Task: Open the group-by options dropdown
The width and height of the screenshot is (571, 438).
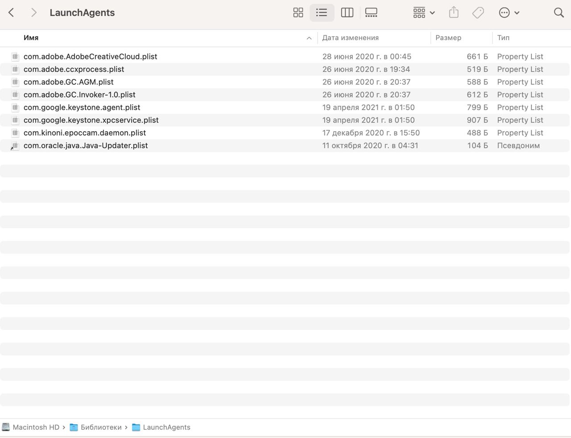Action: click(x=424, y=12)
